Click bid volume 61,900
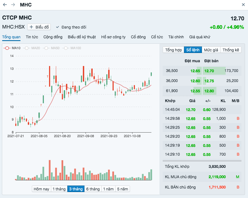 172,91
